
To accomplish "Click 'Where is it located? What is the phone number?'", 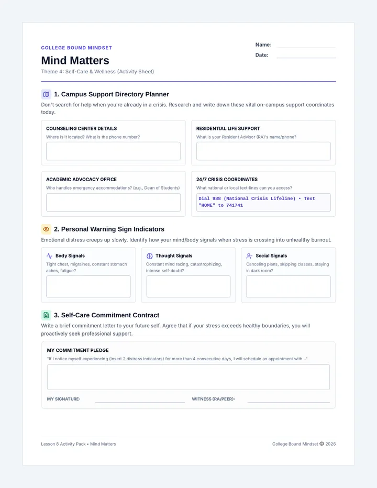I will click(93, 137).
